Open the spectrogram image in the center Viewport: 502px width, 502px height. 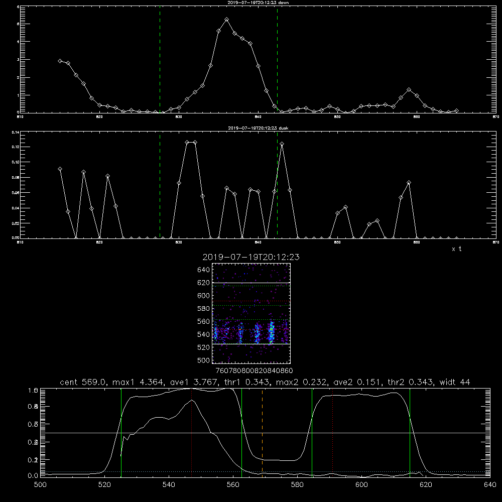[x=251, y=313]
